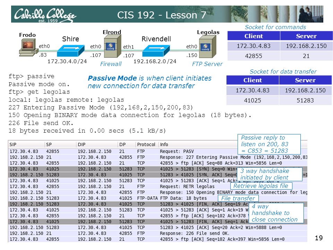Click the eth1 interface label on Elrond
Image resolution: width=333 pixels, height=250 pixels.
click(128, 47)
